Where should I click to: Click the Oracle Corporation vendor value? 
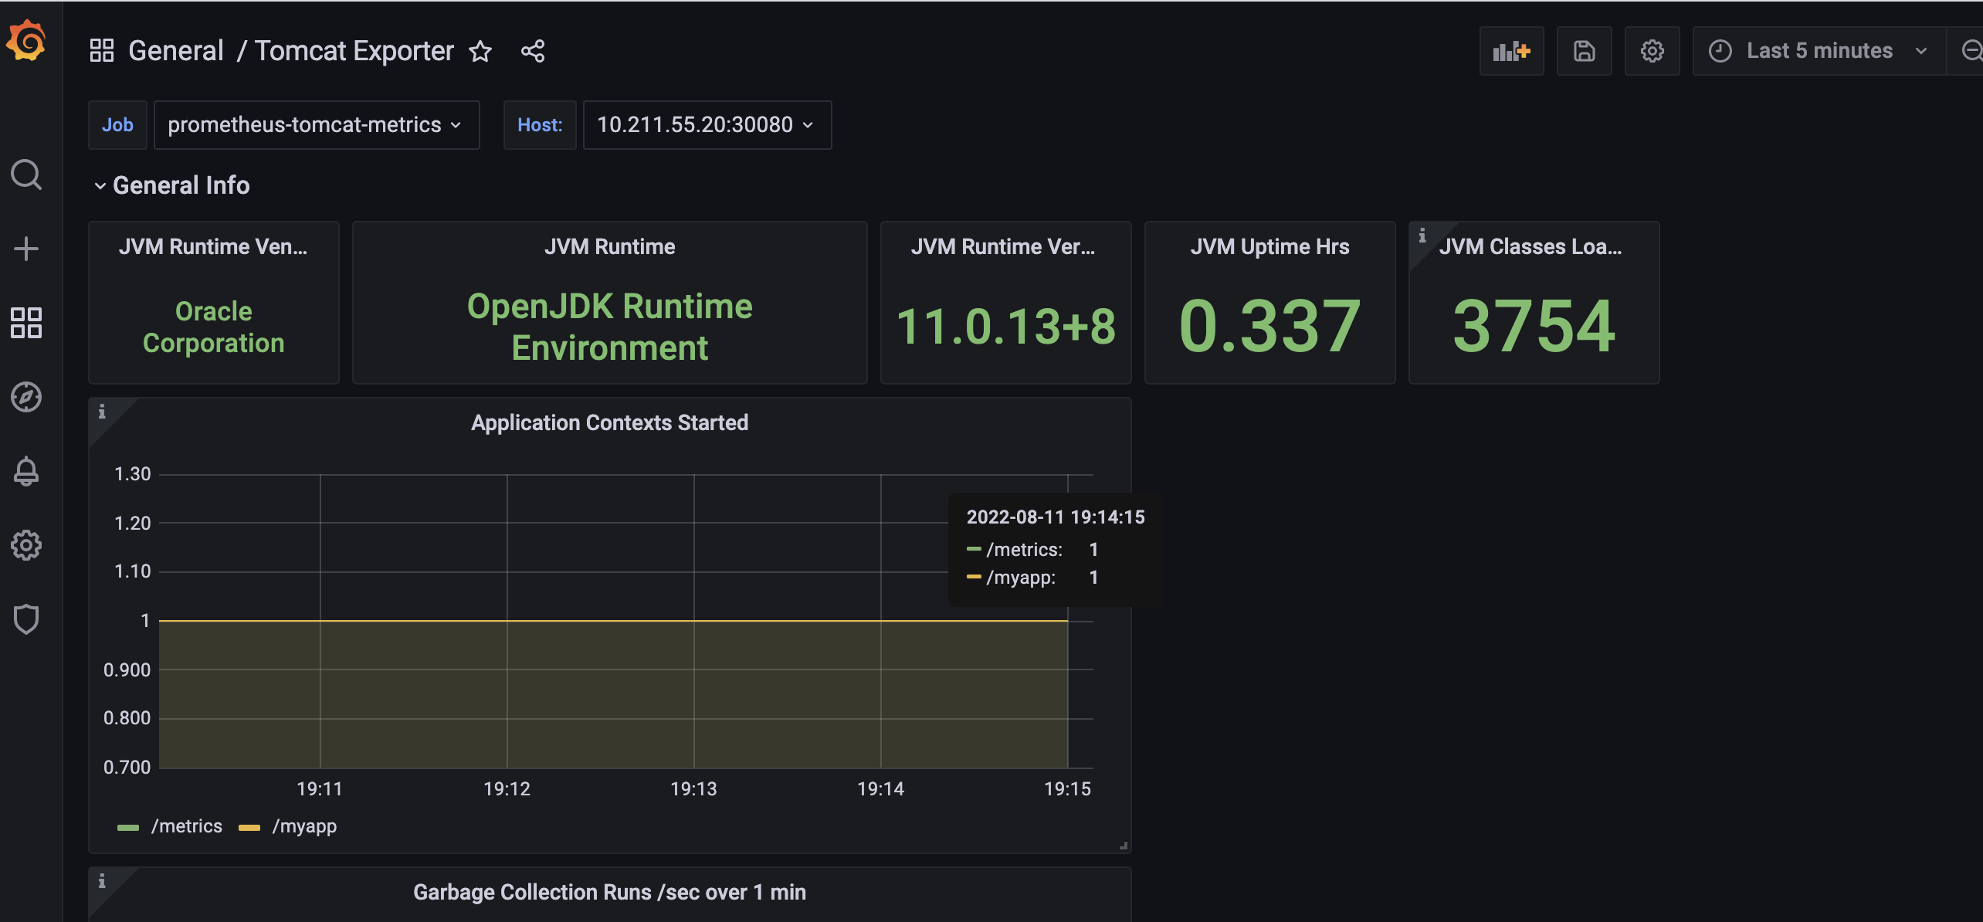tap(214, 327)
